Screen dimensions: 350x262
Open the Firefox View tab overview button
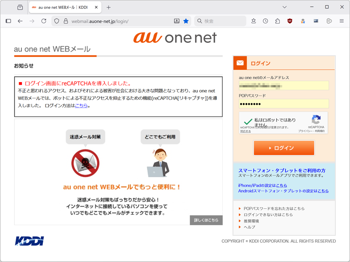[20, 7]
